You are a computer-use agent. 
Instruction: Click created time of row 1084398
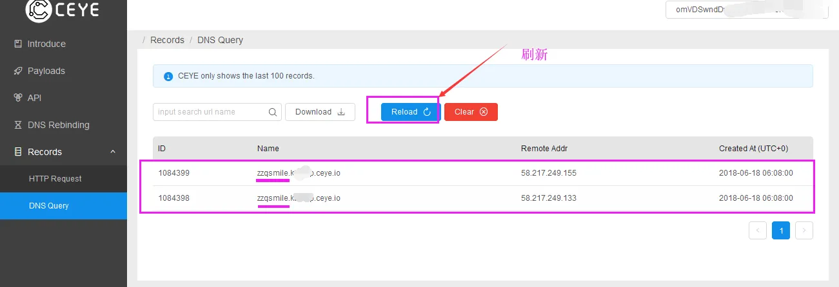[x=756, y=198]
